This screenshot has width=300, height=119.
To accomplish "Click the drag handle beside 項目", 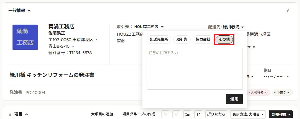I will pos(10,114).
